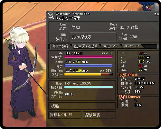161x129 pixels.
Task: Switch to the 転生及び結婚 tab
Action: coord(85,46)
